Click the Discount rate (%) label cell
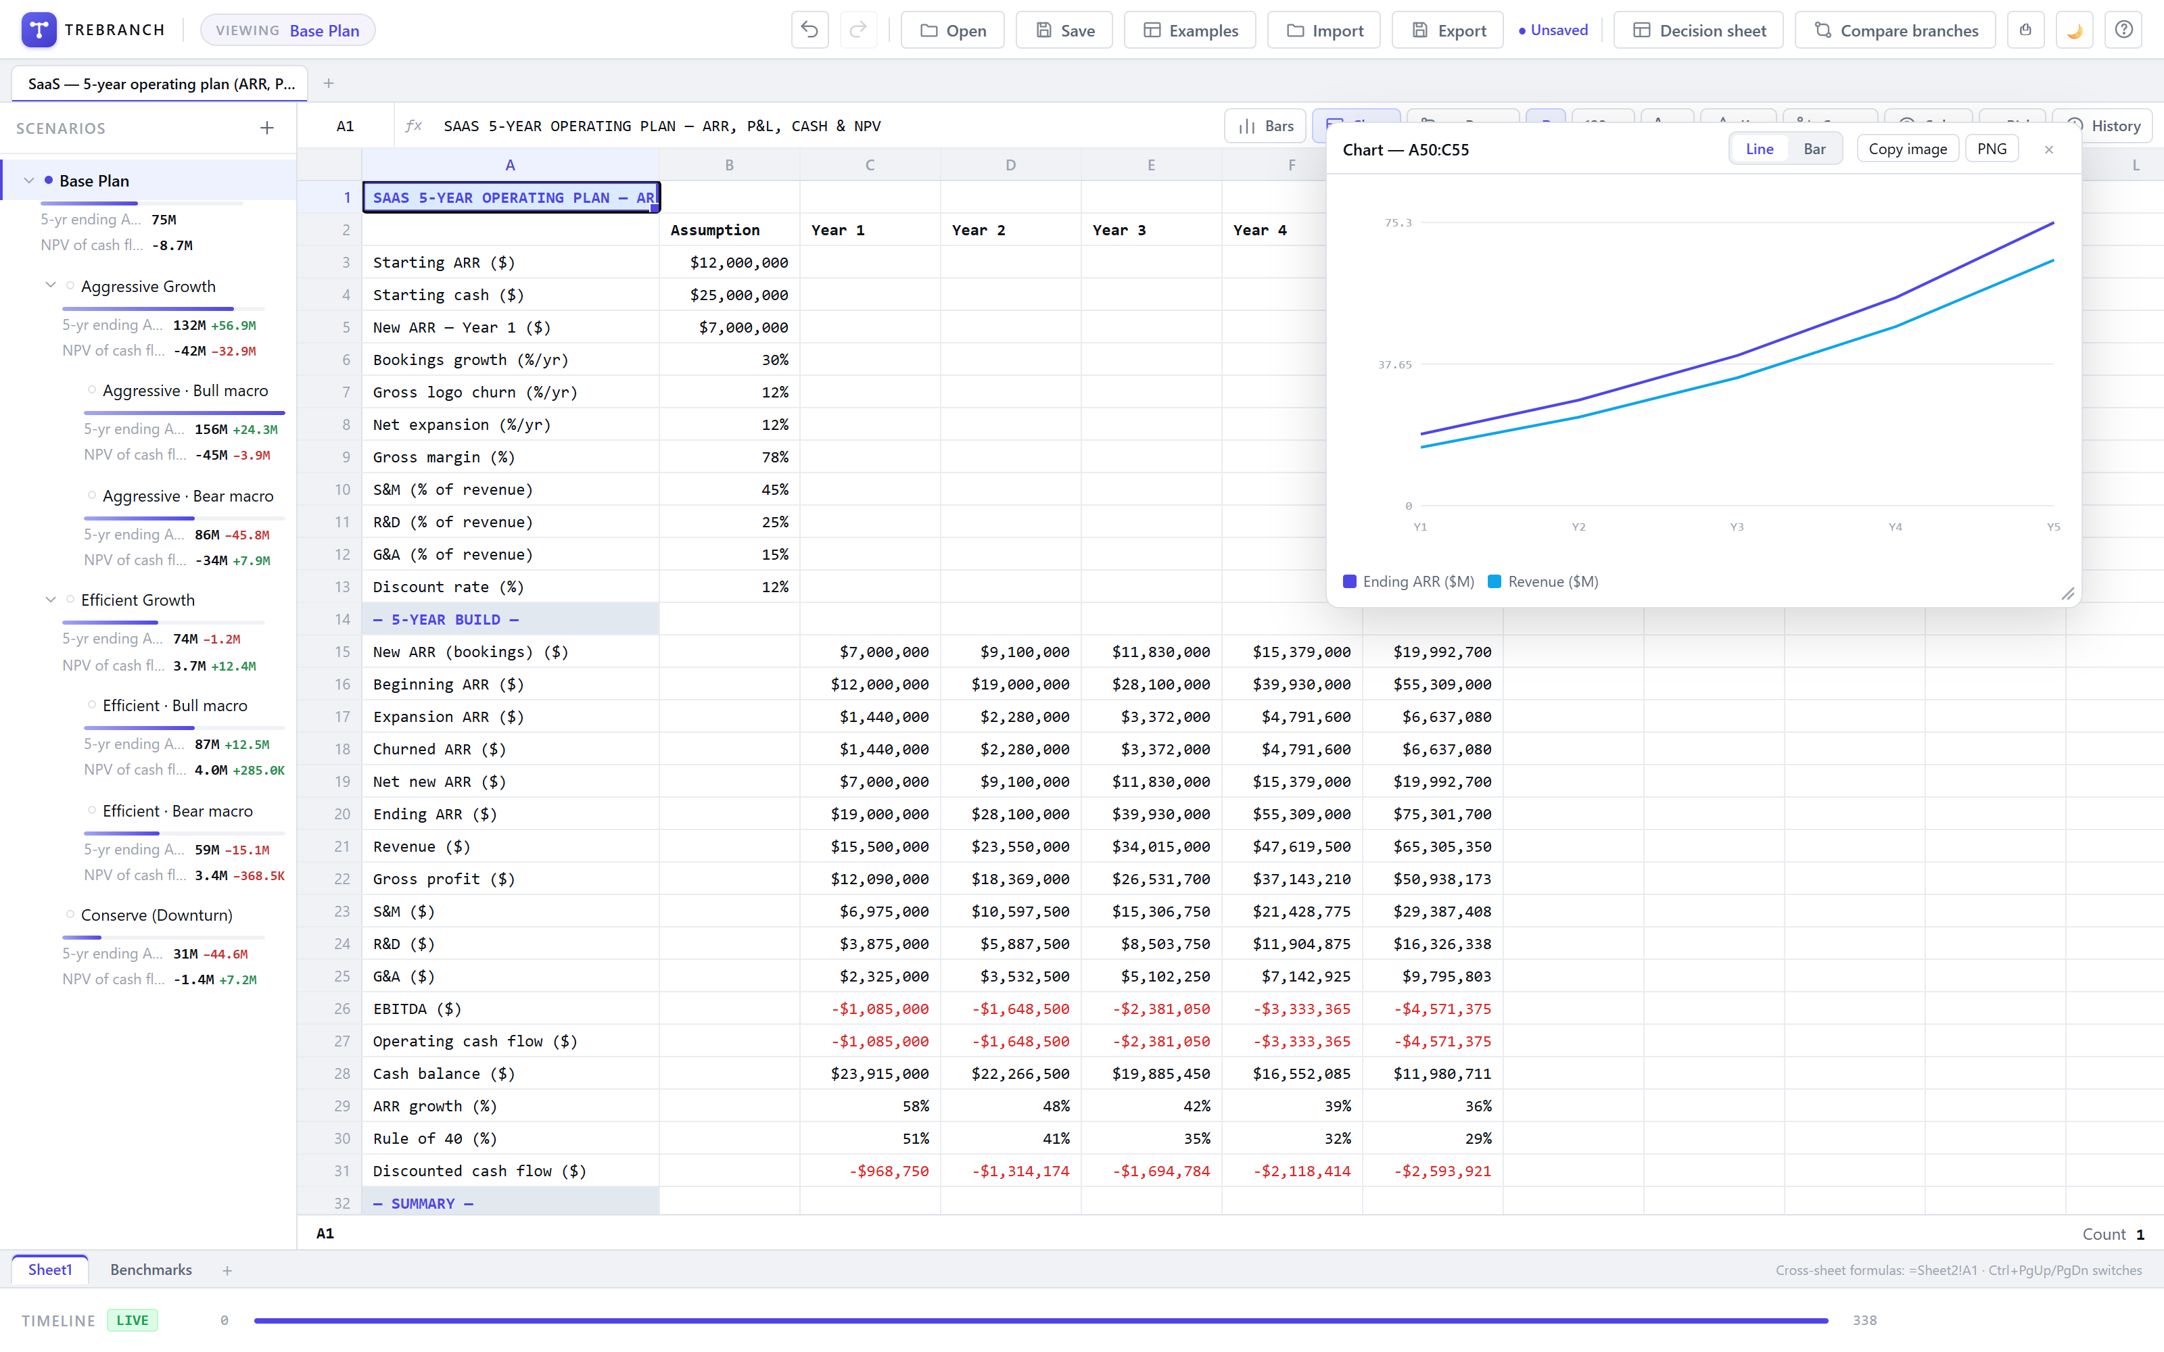This screenshot has width=2164, height=1352. coord(511,587)
